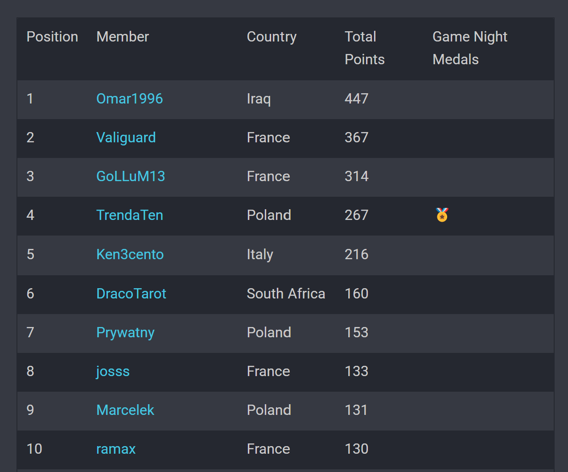Select the Prywatny member link

pos(125,332)
